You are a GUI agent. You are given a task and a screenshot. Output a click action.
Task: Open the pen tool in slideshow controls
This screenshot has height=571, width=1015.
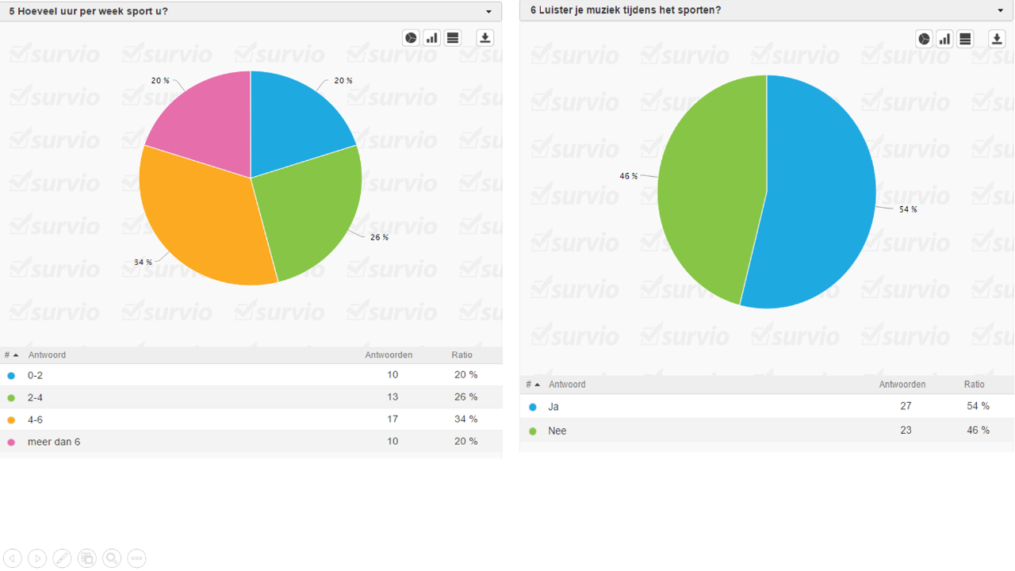pyautogui.click(x=62, y=558)
